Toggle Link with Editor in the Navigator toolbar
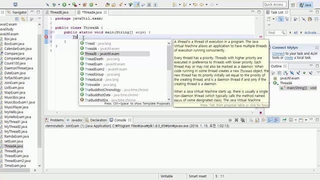Image resolution: width=320 pixels, height=180 pixels. pos(23,19)
